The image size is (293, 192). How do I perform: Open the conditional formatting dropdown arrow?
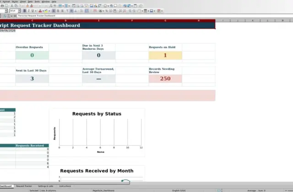[162, 11]
